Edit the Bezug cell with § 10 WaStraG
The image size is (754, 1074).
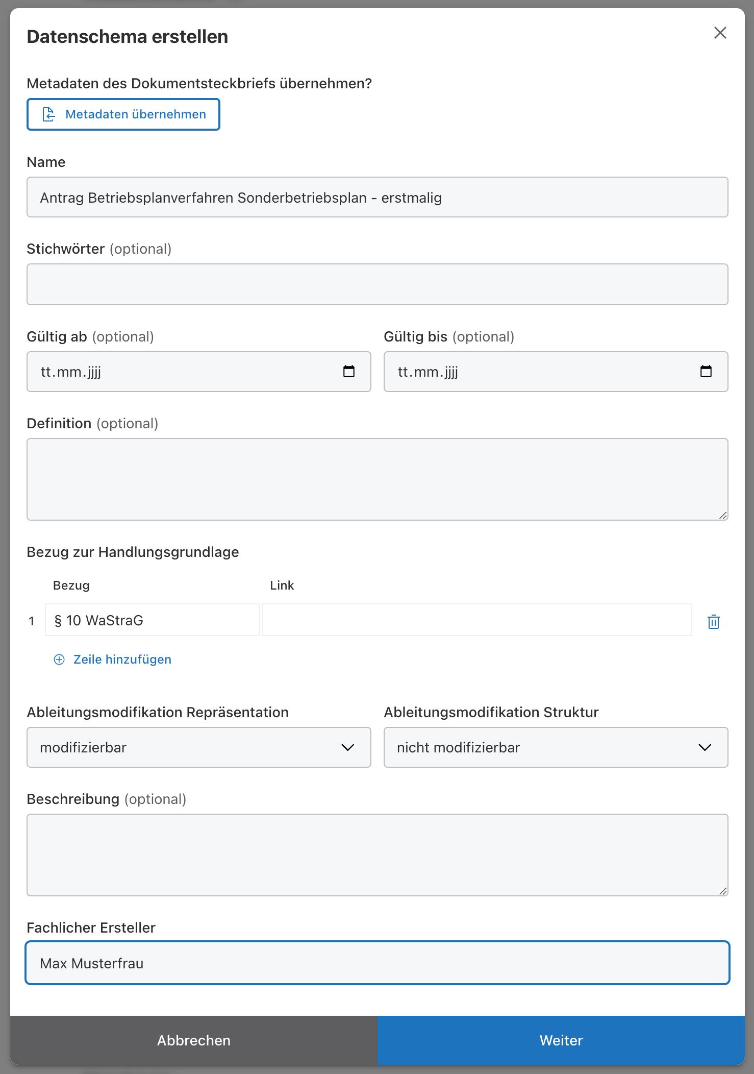point(152,620)
